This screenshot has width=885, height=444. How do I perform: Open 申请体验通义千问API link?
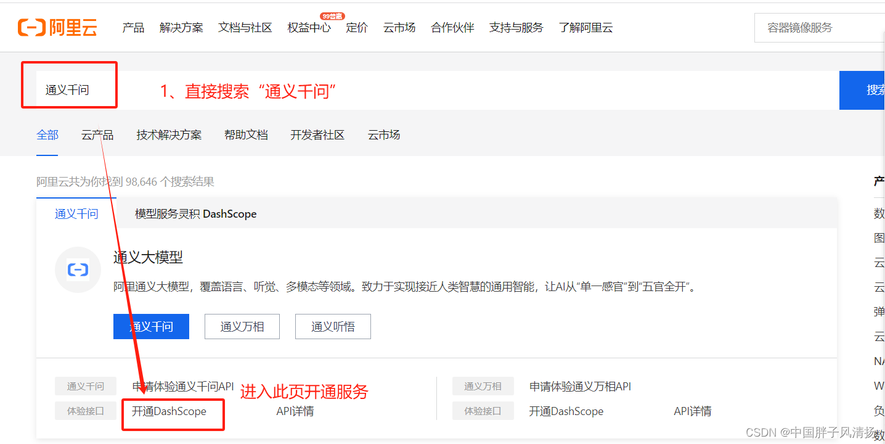183,387
